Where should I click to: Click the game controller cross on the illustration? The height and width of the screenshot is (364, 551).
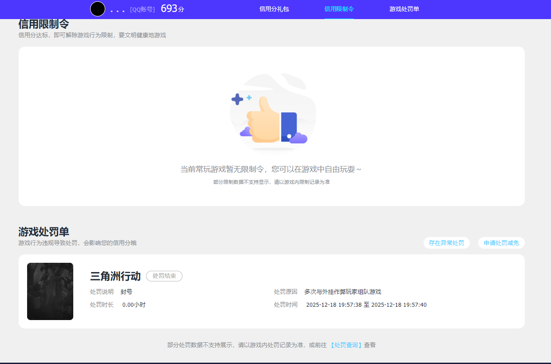tap(238, 99)
